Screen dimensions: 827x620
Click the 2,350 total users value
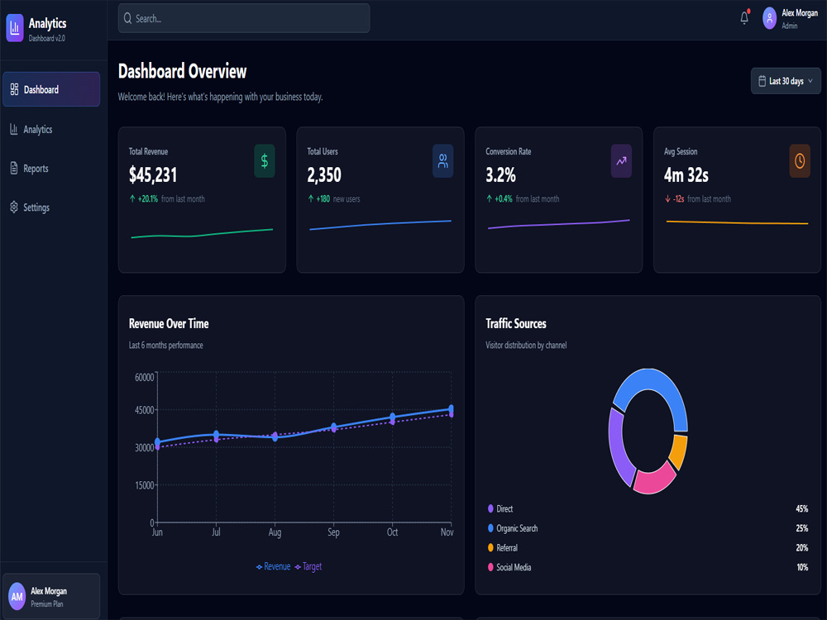pyautogui.click(x=324, y=175)
